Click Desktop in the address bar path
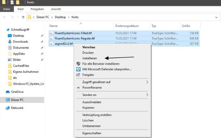 click(x=60, y=17)
